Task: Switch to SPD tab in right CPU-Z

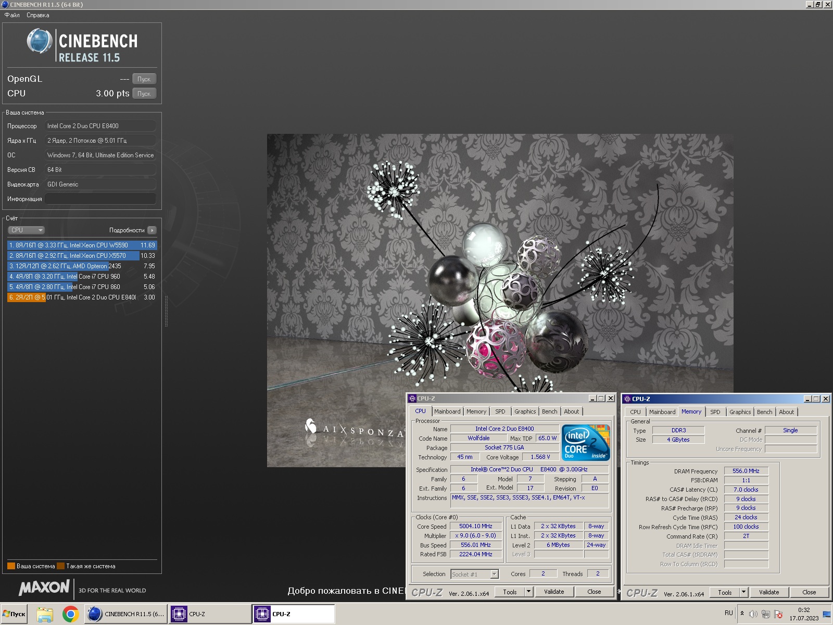Action: [x=715, y=412]
